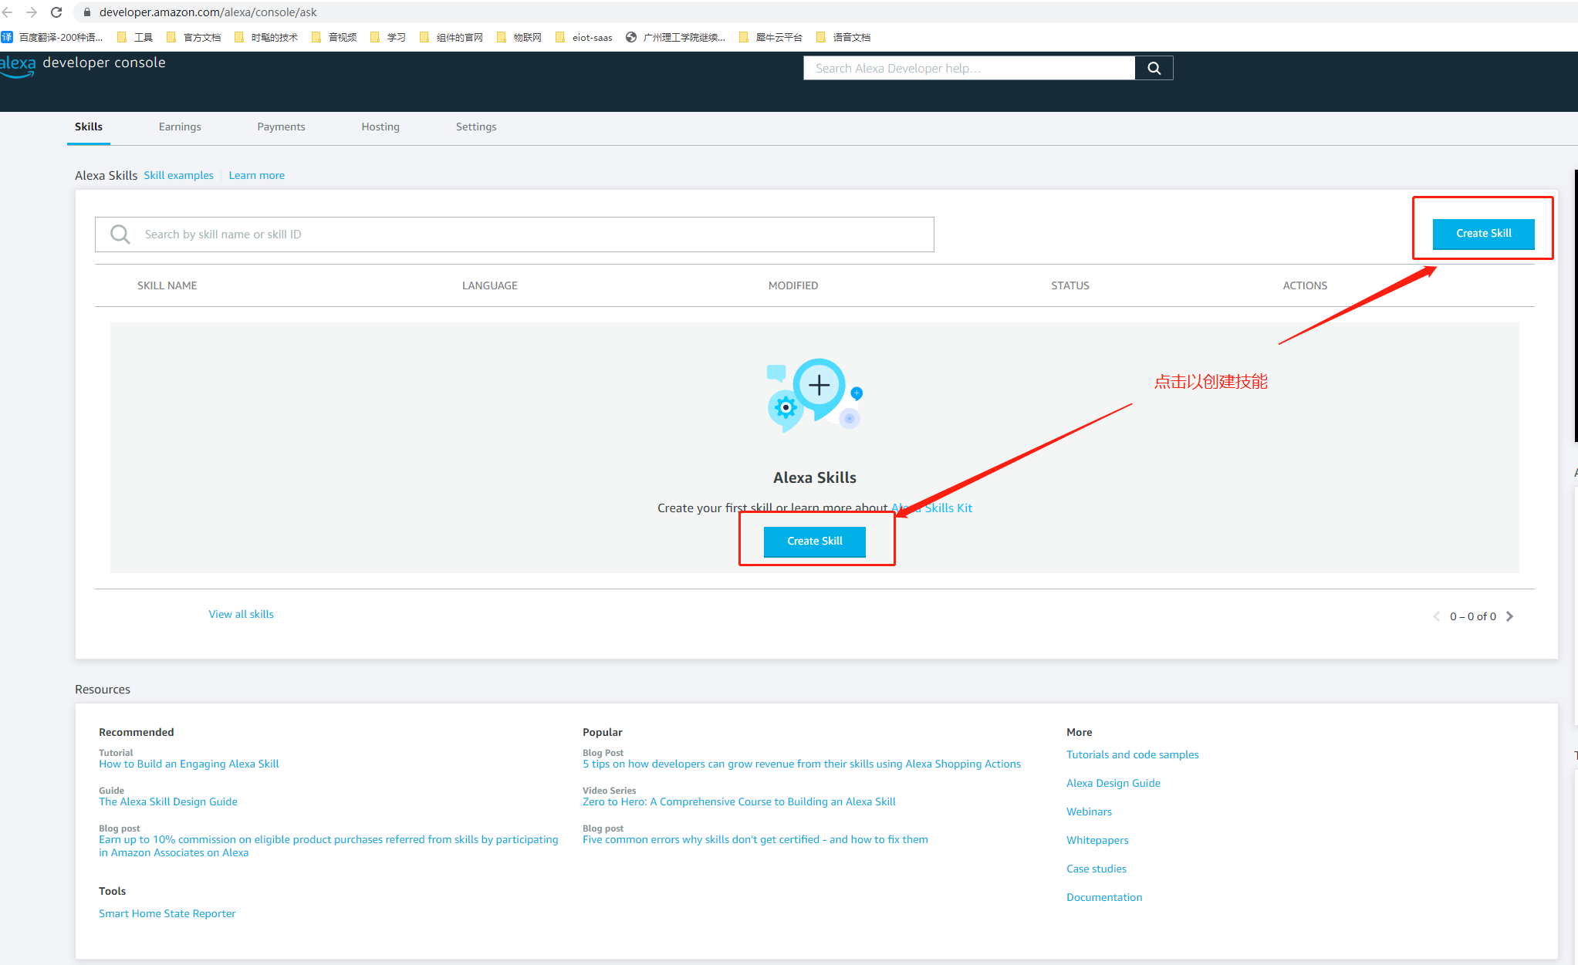This screenshot has width=1578, height=965.
Task: Click the LANGUAGE column header
Action: point(490,285)
